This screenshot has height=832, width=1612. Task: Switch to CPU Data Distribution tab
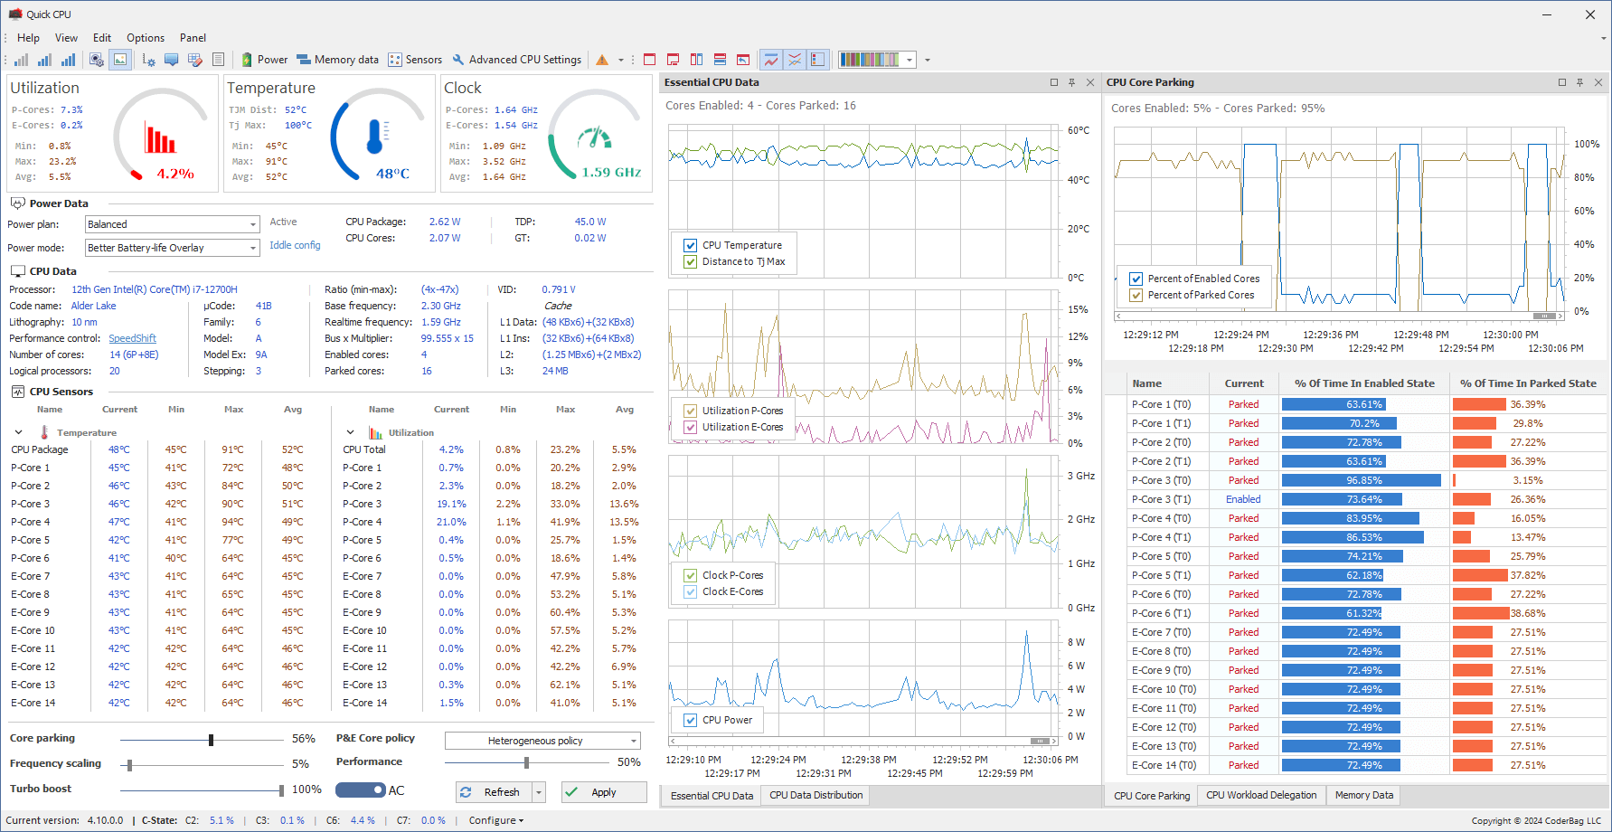[815, 796]
